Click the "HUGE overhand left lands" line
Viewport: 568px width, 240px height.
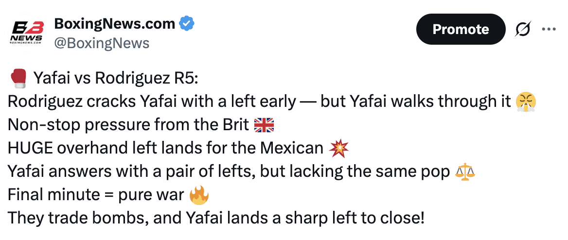pos(165,148)
